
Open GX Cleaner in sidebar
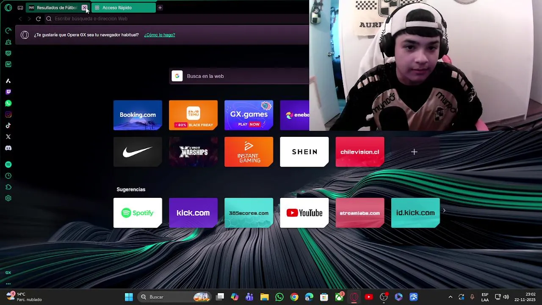point(8,42)
